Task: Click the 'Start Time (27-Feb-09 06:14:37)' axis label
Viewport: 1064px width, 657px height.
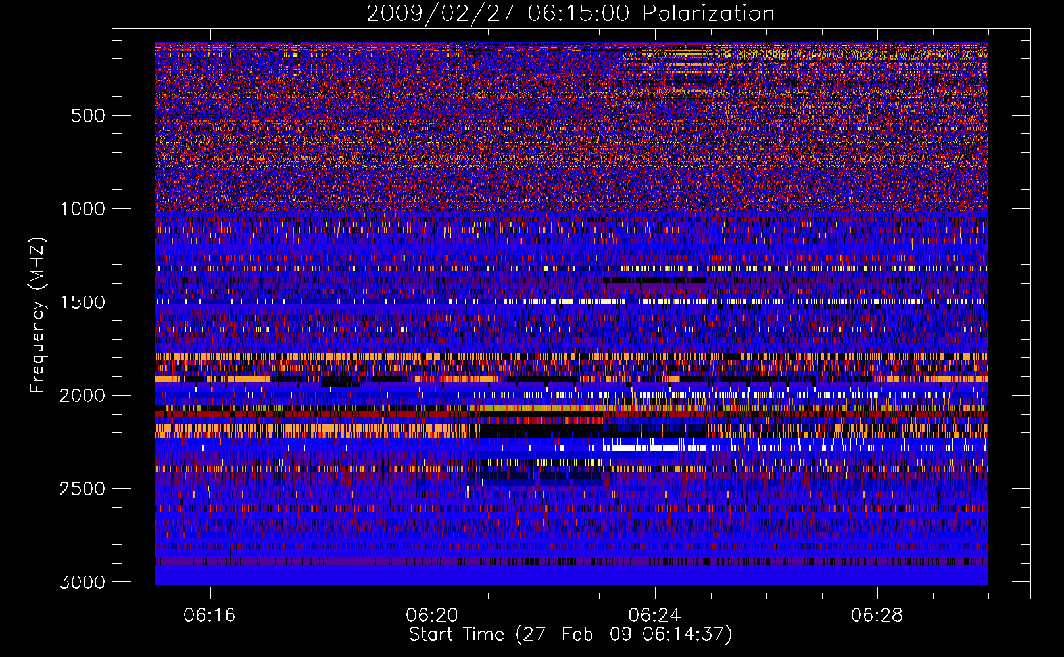Action: [x=570, y=635]
